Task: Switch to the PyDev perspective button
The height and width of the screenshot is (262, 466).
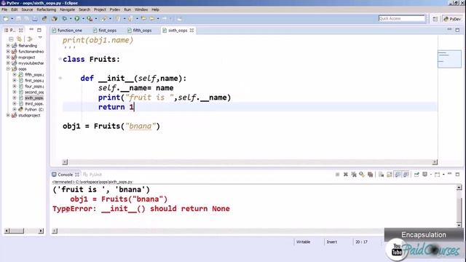Action: tap(452, 19)
